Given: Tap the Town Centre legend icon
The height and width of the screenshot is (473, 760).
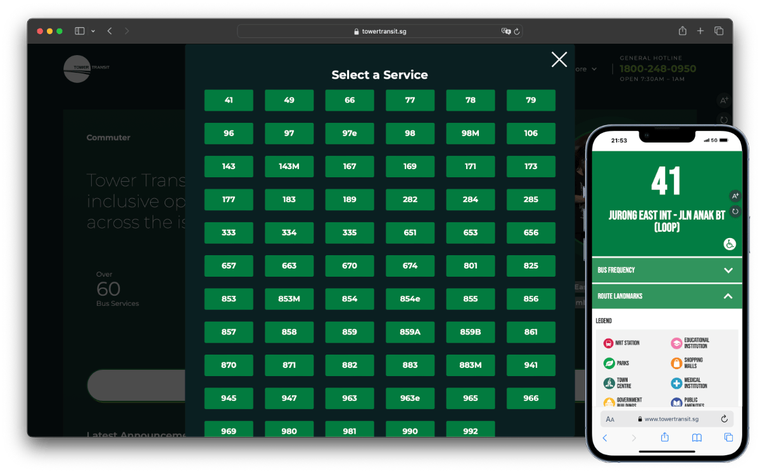Looking at the screenshot, I should 609,383.
